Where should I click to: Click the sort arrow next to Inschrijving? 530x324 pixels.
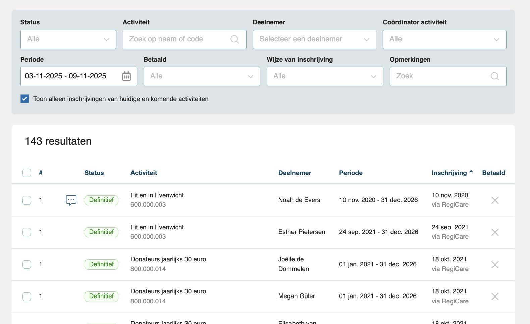471,172
